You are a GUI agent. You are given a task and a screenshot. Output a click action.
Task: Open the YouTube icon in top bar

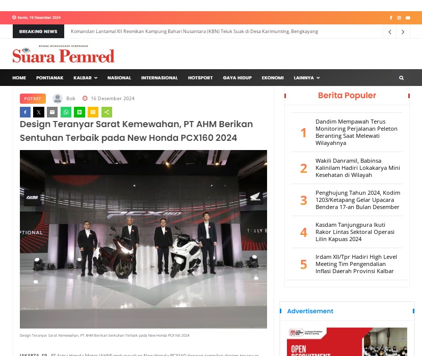[408, 18]
